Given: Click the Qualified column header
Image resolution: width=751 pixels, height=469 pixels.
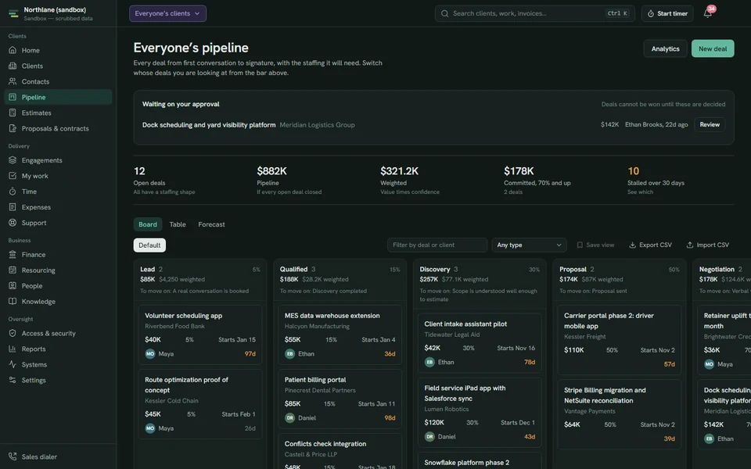Looking at the screenshot, I should (x=340, y=280).
